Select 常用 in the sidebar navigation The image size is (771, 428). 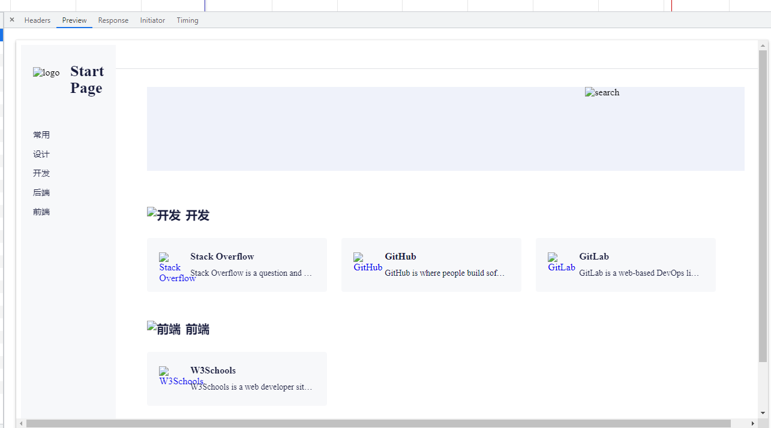coord(41,135)
